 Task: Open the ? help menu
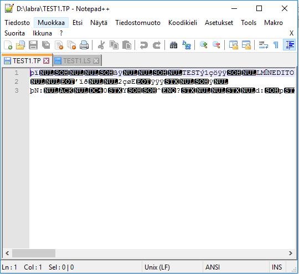coord(61,33)
